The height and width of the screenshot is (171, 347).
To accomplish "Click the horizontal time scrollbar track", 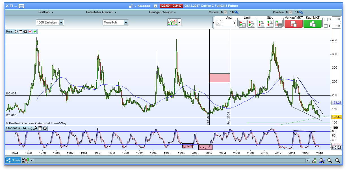I will click(x=170, y=161).
